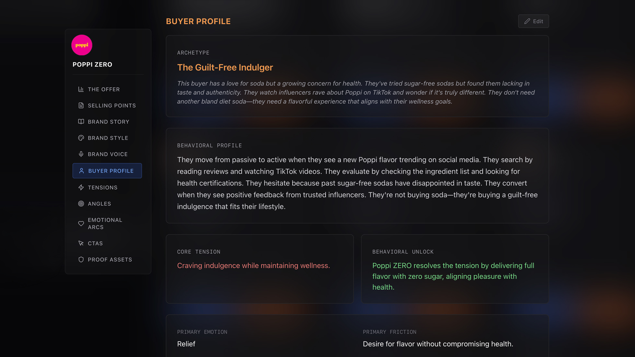
Task: Click the Edit button with pencil
Action: 533,21
